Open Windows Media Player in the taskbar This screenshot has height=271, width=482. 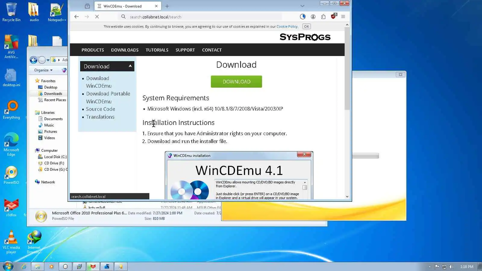point(52,266)
